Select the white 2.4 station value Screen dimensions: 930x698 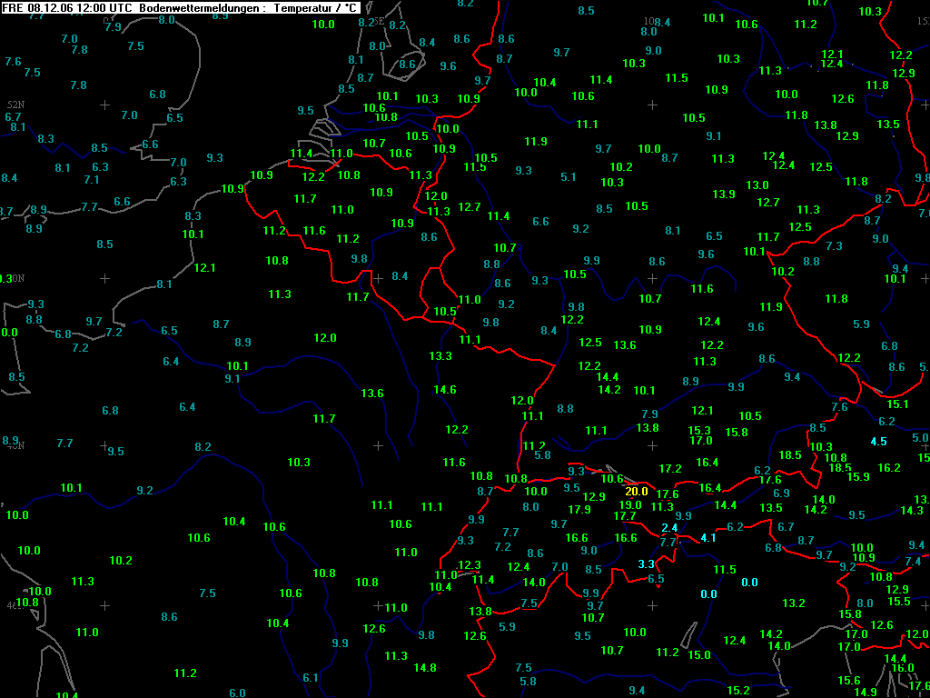(669, 528)
